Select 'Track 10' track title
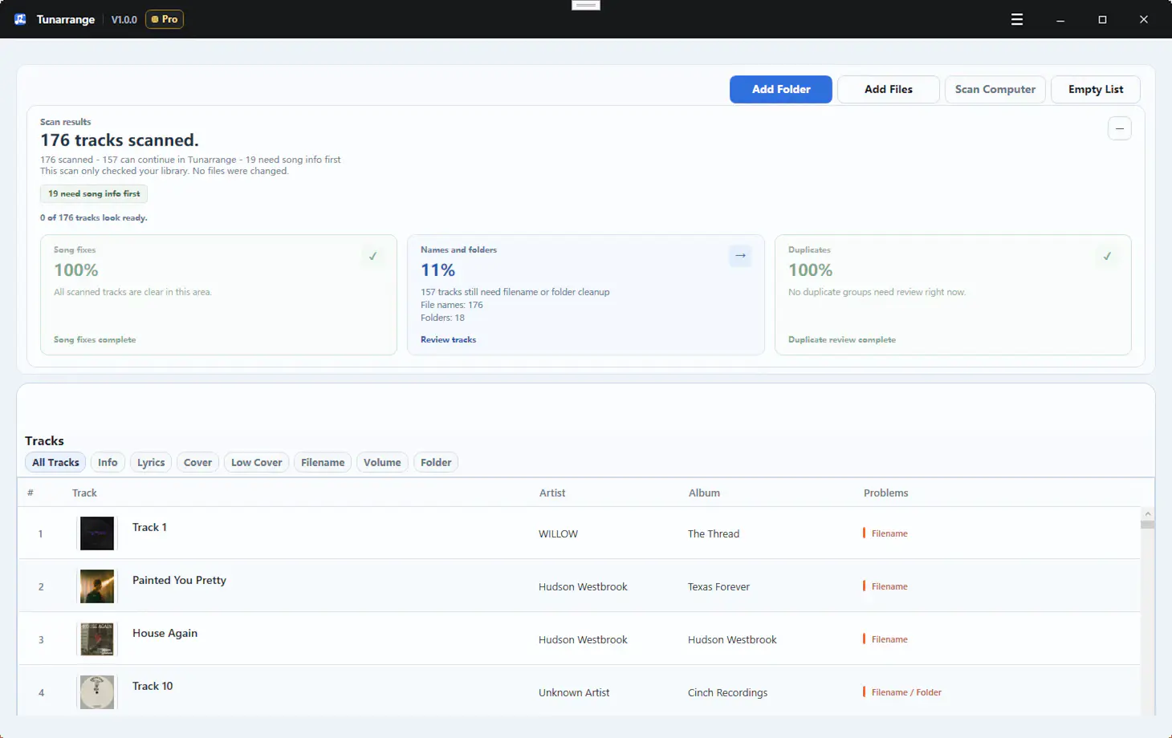 pos(153,686)
